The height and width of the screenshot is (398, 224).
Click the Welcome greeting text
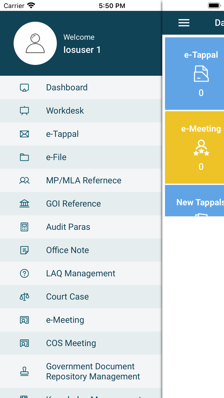[79, 37]
